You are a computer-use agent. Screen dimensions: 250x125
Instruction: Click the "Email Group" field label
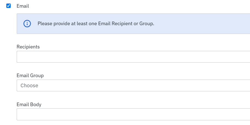30,75
